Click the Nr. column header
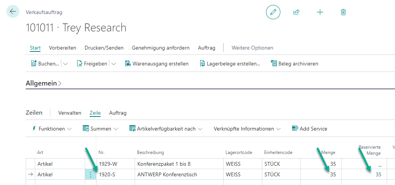This screenshot has height=185, width=395. [101, 152]
